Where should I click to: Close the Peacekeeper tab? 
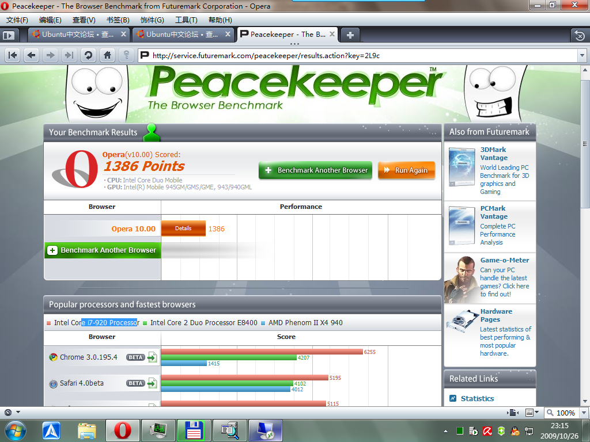tap(332, 34)
